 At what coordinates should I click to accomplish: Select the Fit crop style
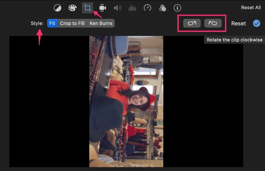pos(52,23)
